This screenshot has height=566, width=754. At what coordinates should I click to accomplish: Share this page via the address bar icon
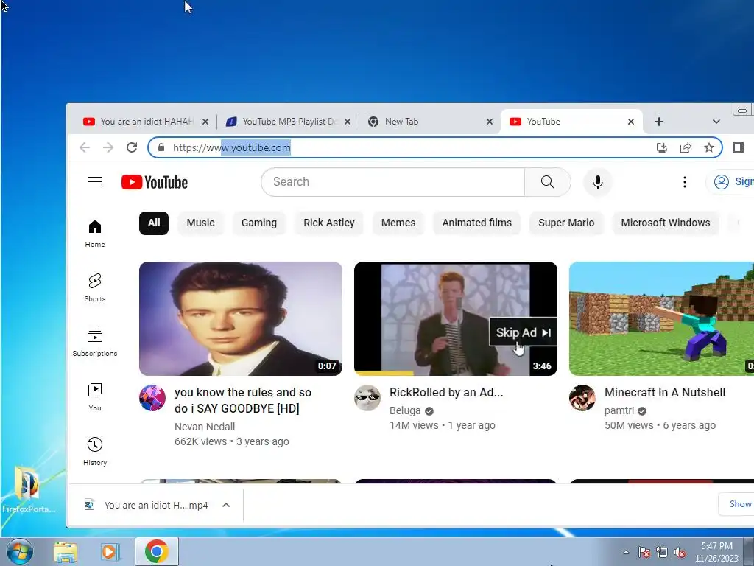(686, 147)
